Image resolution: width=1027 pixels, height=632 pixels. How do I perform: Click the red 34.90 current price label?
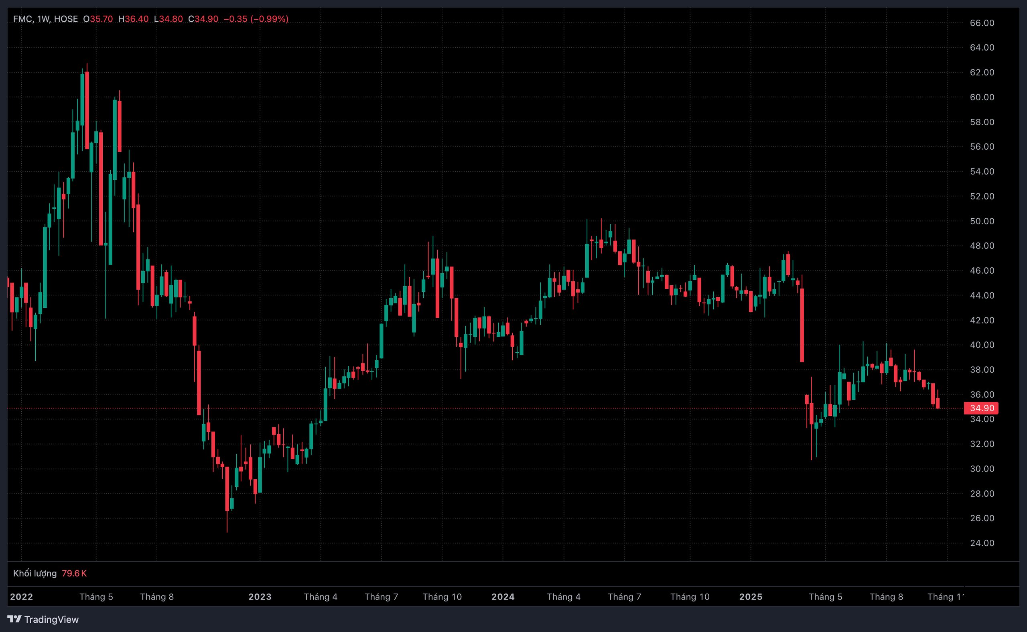(x=981, y=408)
